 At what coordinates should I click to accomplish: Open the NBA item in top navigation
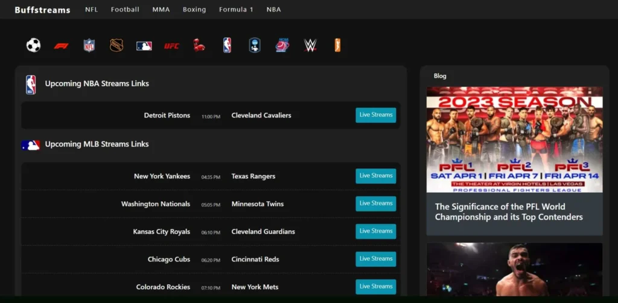(x=273, y=10)
